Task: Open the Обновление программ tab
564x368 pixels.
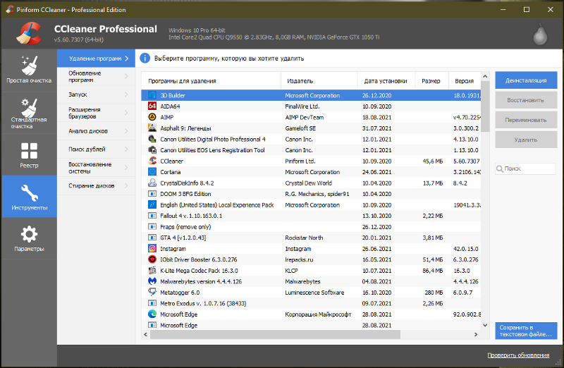Action: click(96, 76)
